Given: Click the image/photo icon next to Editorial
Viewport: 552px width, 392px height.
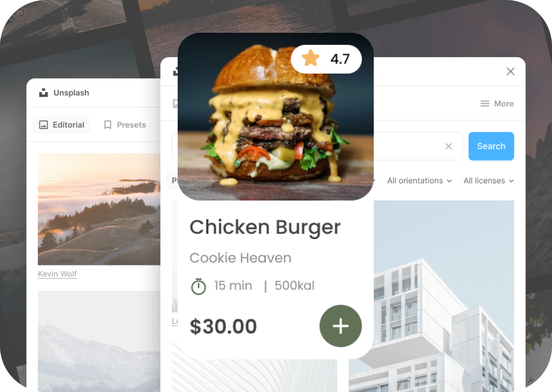Looking at the screenshot, I should (x=44, y=125).
